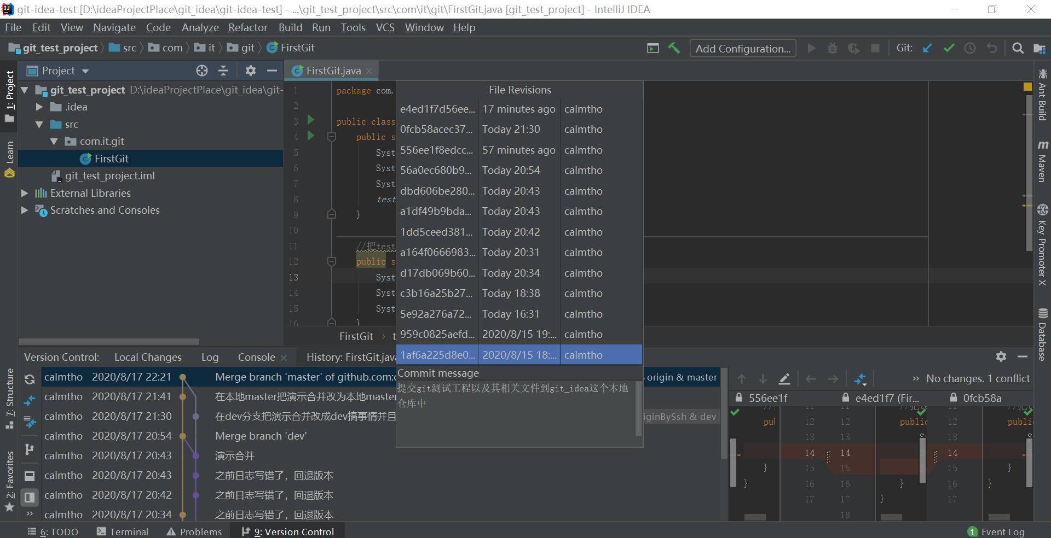Open the Refactor menu
Viewport: 1051px width, 538px height.
click(x=247, y=27)
